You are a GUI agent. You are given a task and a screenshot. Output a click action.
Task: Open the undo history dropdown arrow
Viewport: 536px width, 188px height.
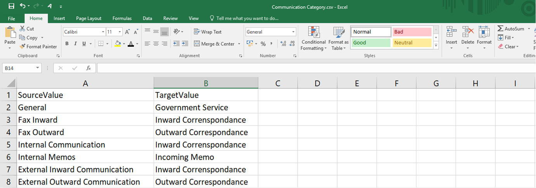pos(29,6)
